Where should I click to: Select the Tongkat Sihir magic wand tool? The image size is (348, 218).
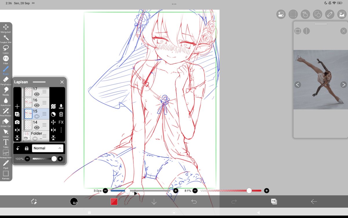(6, 39)
